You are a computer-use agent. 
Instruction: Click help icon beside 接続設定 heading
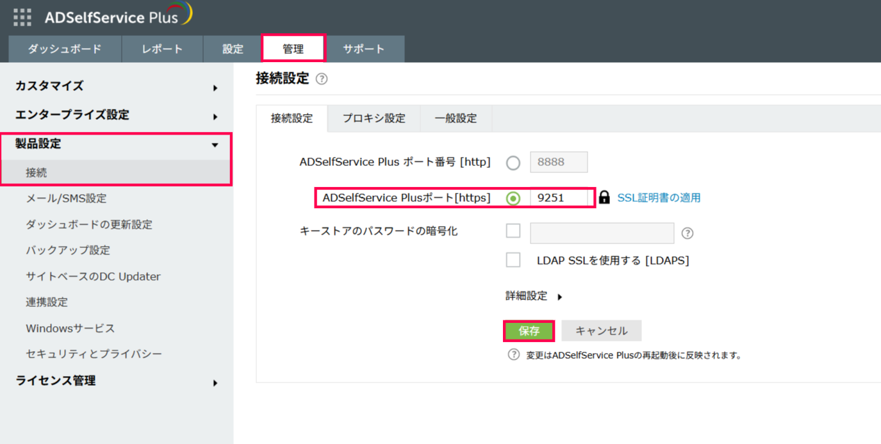322,79
